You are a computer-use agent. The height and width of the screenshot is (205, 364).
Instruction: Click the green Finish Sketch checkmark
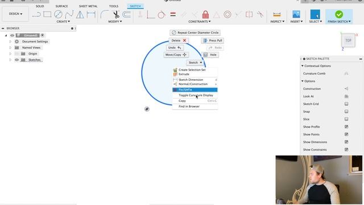tap(339, 14)
